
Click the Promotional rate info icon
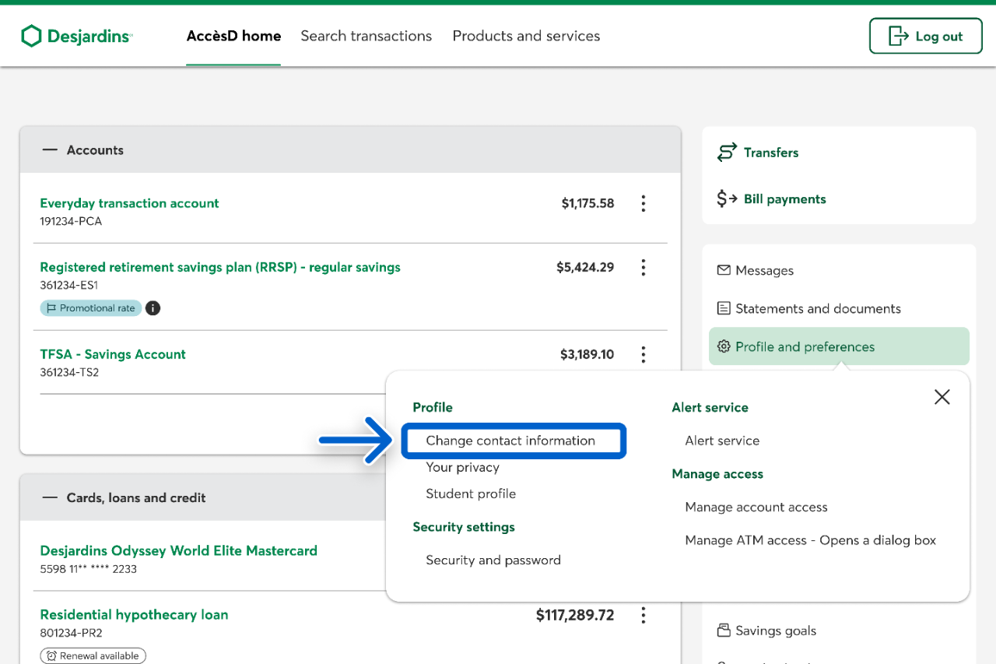coord(153,308)
